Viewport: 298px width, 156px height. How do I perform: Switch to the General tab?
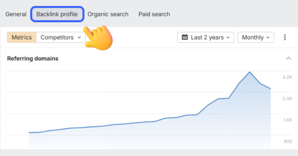[x=16, y=14]
